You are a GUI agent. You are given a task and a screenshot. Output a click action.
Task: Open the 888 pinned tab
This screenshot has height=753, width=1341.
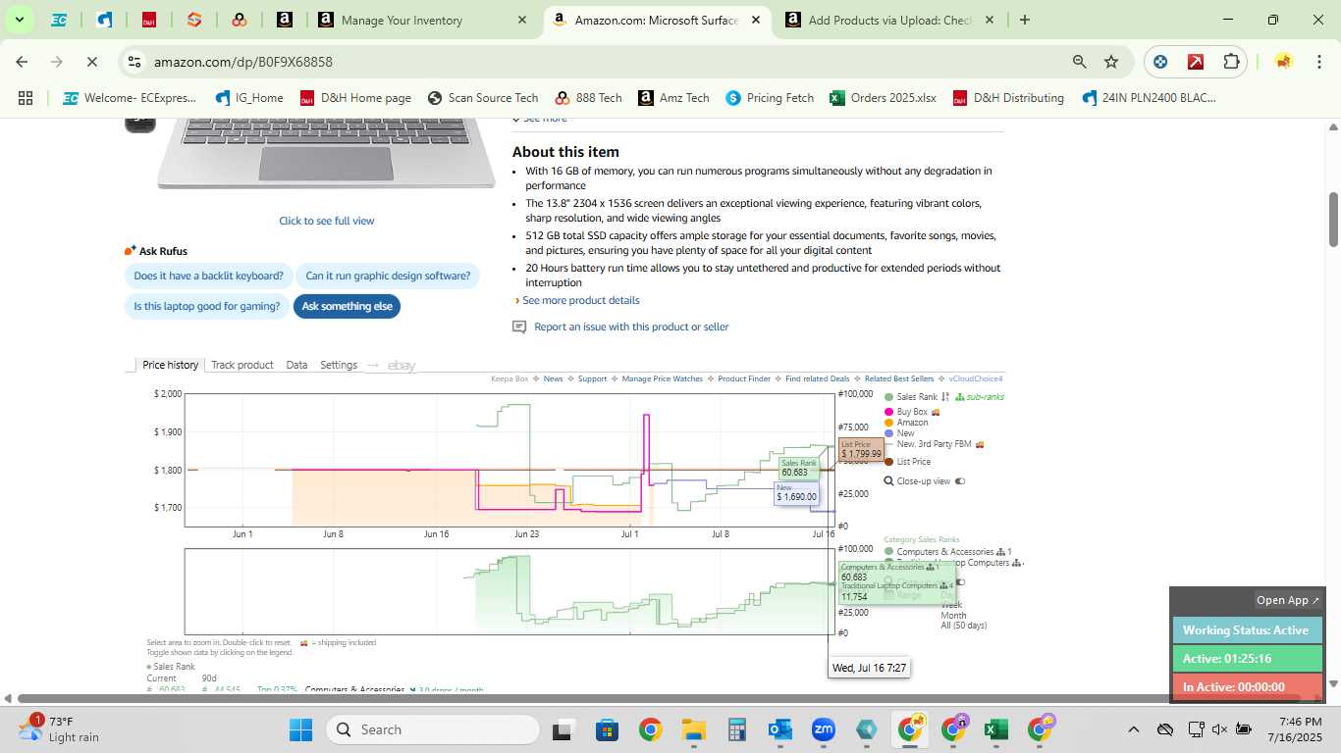240,20
